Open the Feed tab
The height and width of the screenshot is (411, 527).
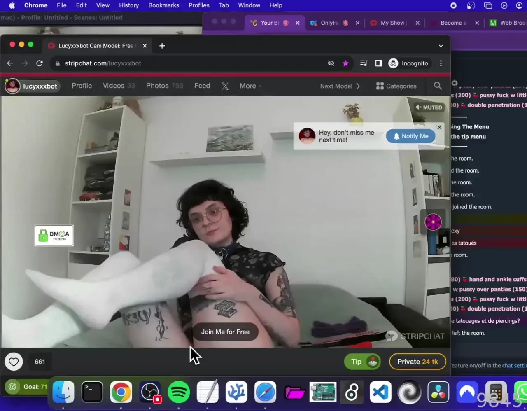(202, 86)
